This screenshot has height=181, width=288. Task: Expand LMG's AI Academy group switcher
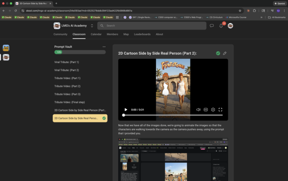pos(92,26)
